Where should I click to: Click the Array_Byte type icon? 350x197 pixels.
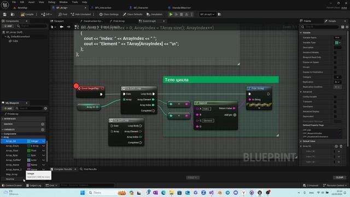coord(29,155)
